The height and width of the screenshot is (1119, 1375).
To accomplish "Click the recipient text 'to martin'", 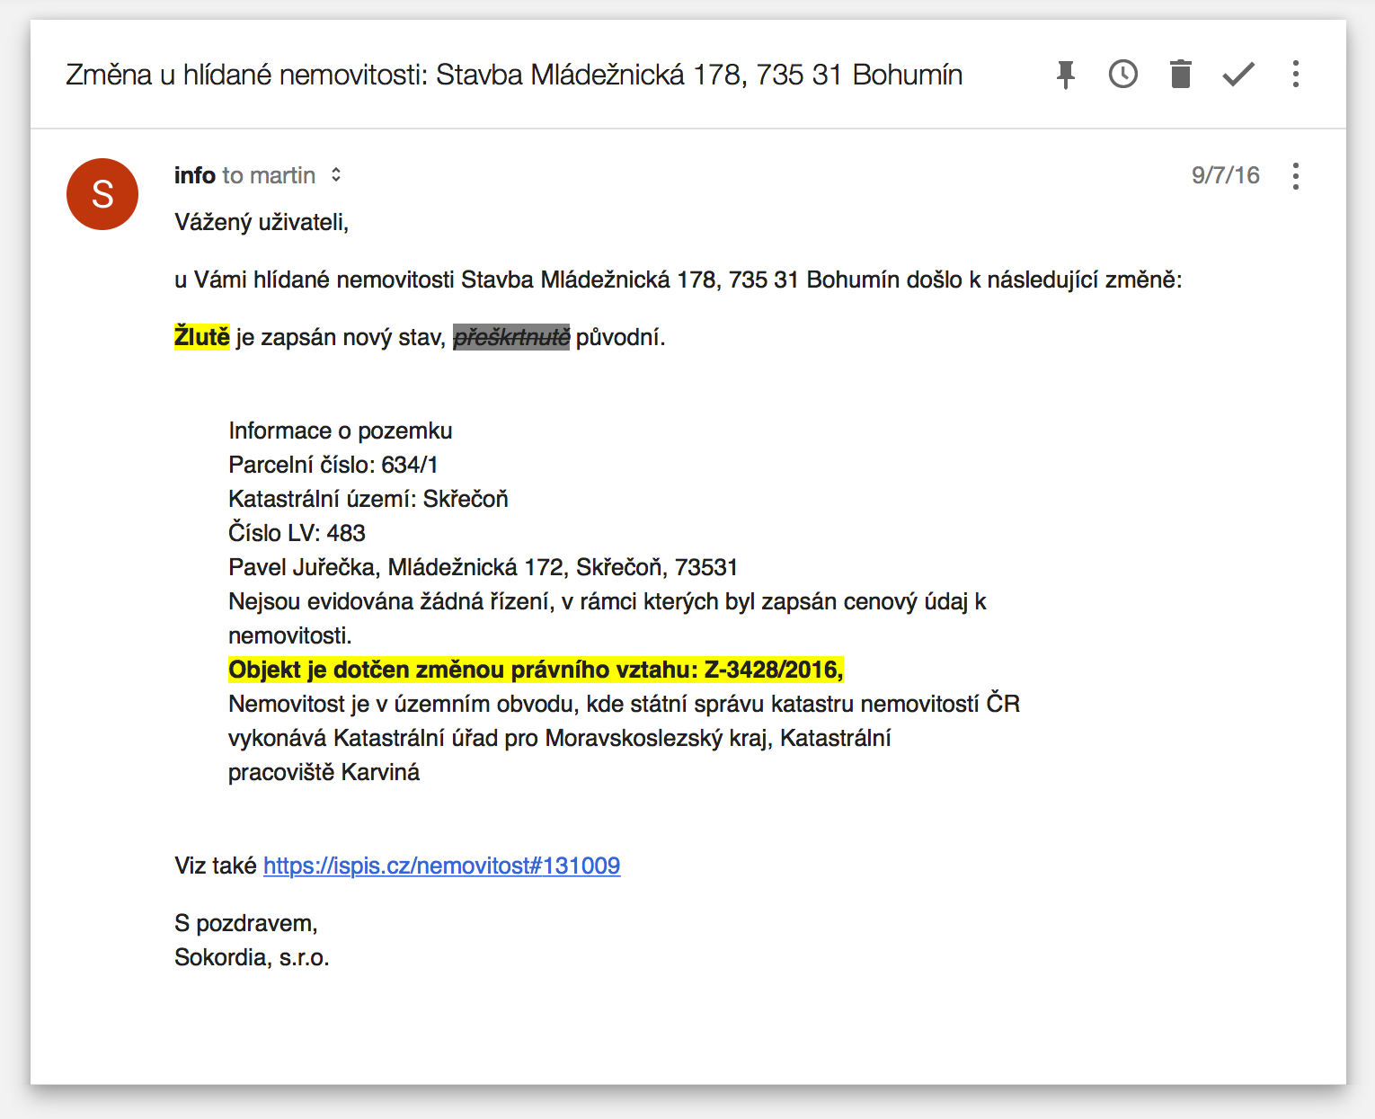I will coord(269,175).
